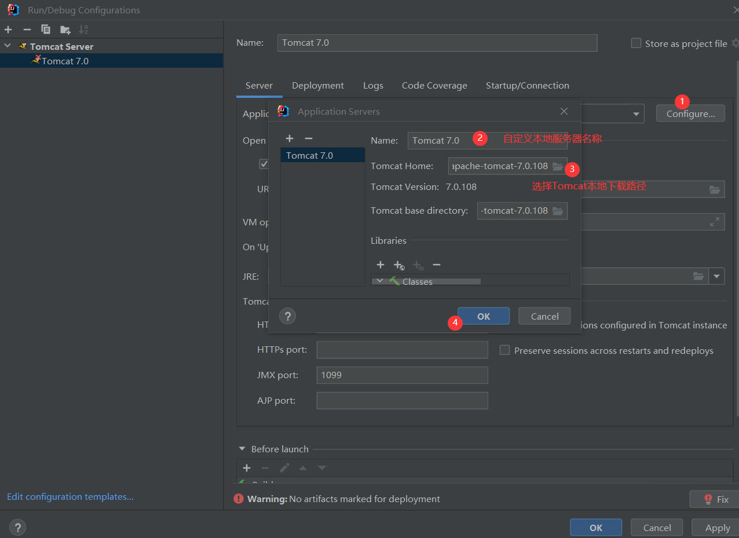Enable Store as project file checkbox
The width and height of the screenshot is (739, 538).
point(636,43)
